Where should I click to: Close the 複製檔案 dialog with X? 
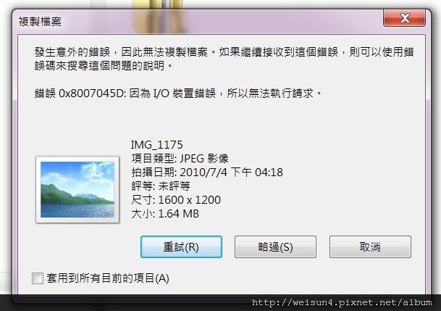404,18
